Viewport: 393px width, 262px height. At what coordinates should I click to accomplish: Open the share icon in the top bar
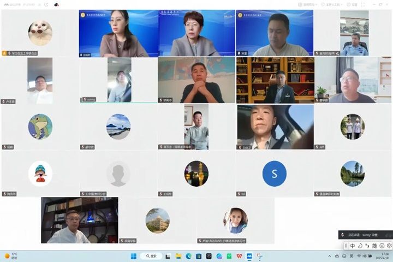(45, 4)
